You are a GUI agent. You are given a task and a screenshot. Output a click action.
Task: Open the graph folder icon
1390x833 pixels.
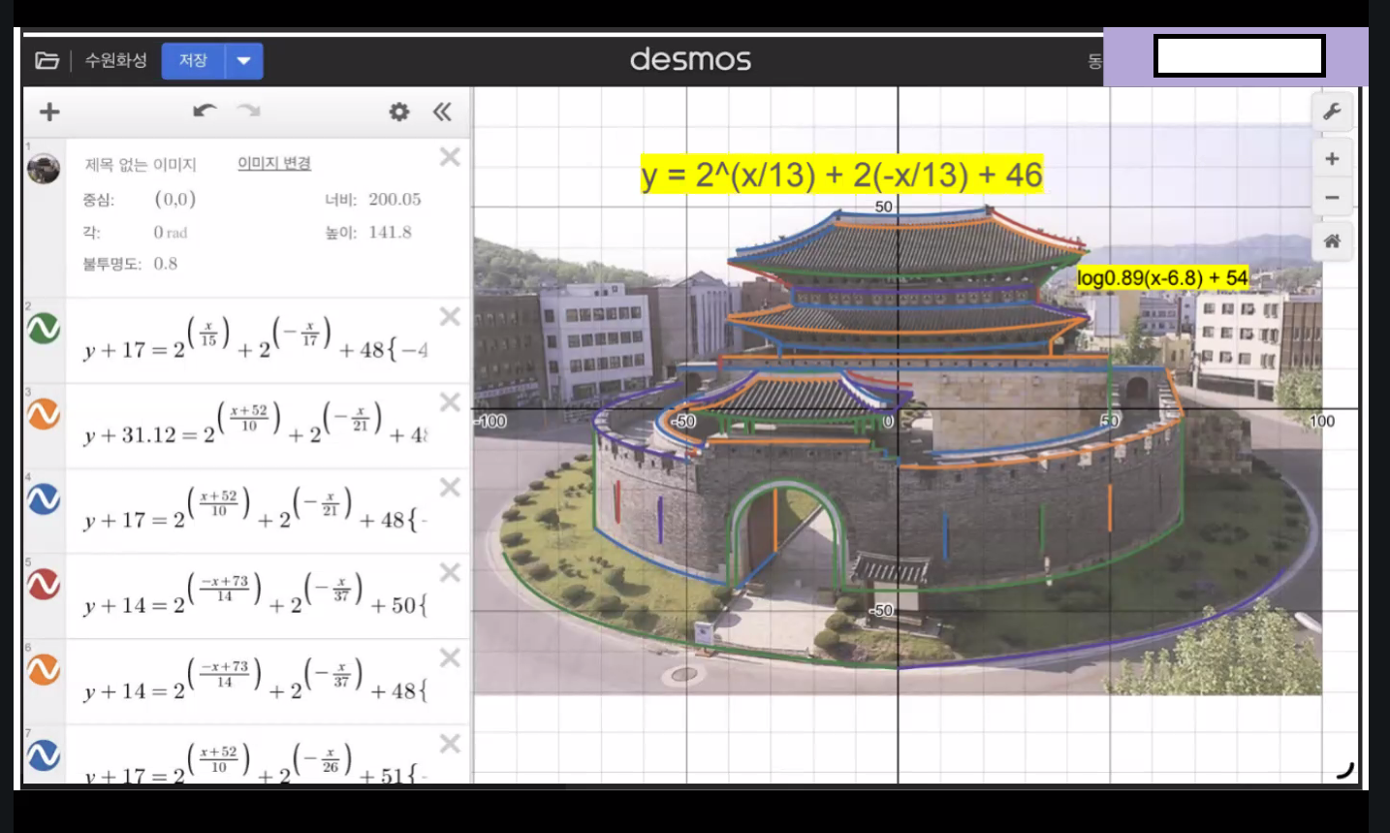[x=47, y=60]
